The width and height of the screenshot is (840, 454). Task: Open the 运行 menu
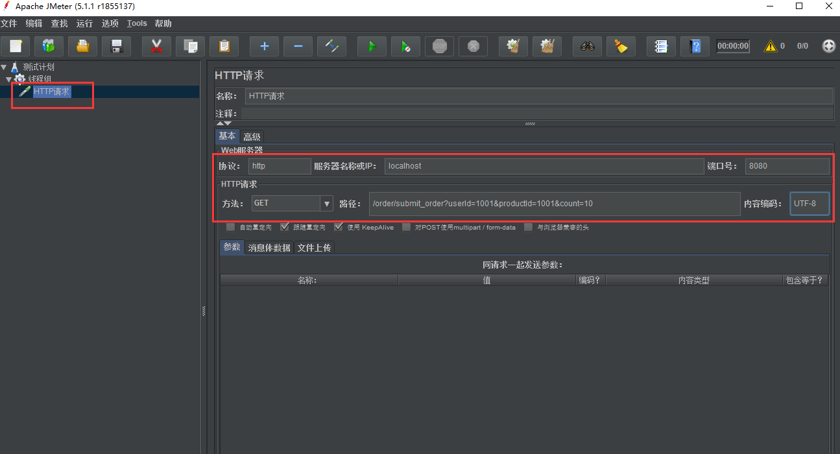84,23
